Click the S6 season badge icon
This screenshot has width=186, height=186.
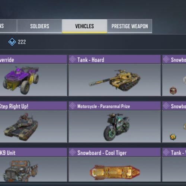coord(173,91)
